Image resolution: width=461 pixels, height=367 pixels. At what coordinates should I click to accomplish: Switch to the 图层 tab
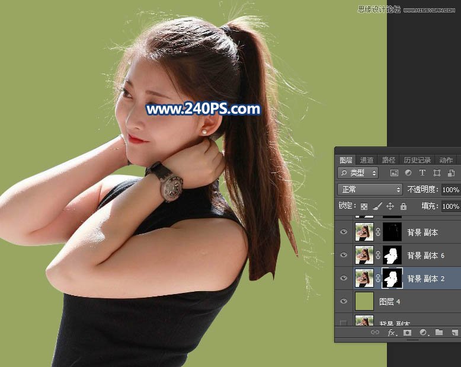[346, 160]
